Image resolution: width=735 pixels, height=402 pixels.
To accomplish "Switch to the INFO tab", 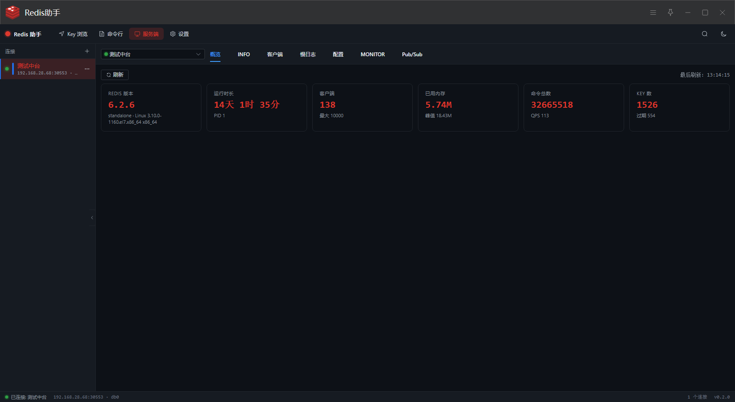I will coord(244,55).
